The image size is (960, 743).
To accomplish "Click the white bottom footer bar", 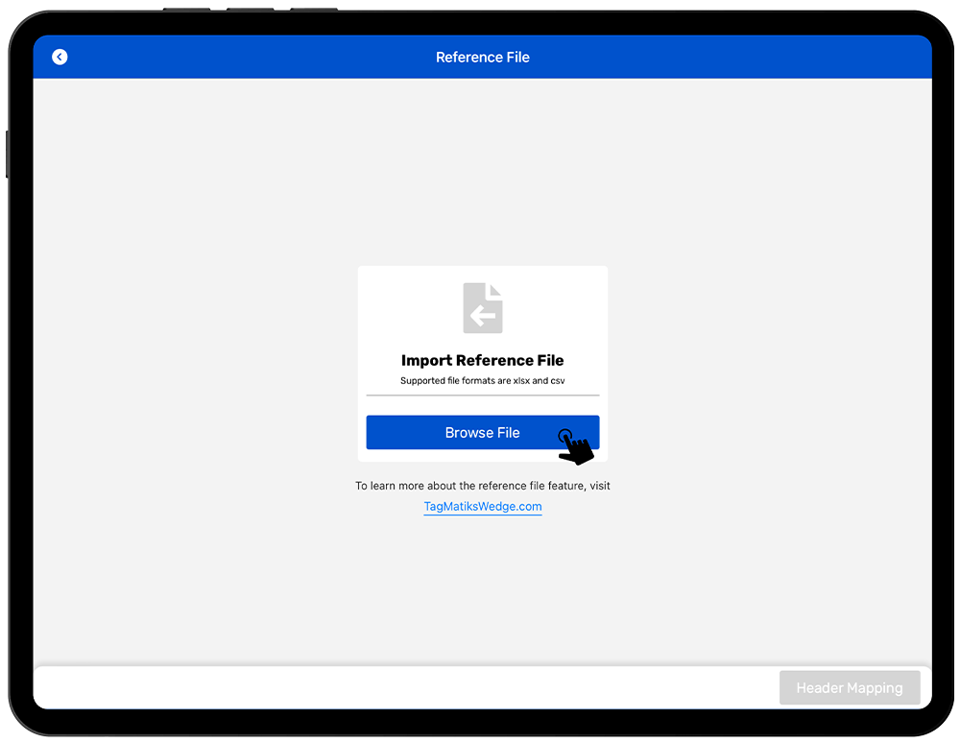I will pyautogui.click(x=384, y=688).
